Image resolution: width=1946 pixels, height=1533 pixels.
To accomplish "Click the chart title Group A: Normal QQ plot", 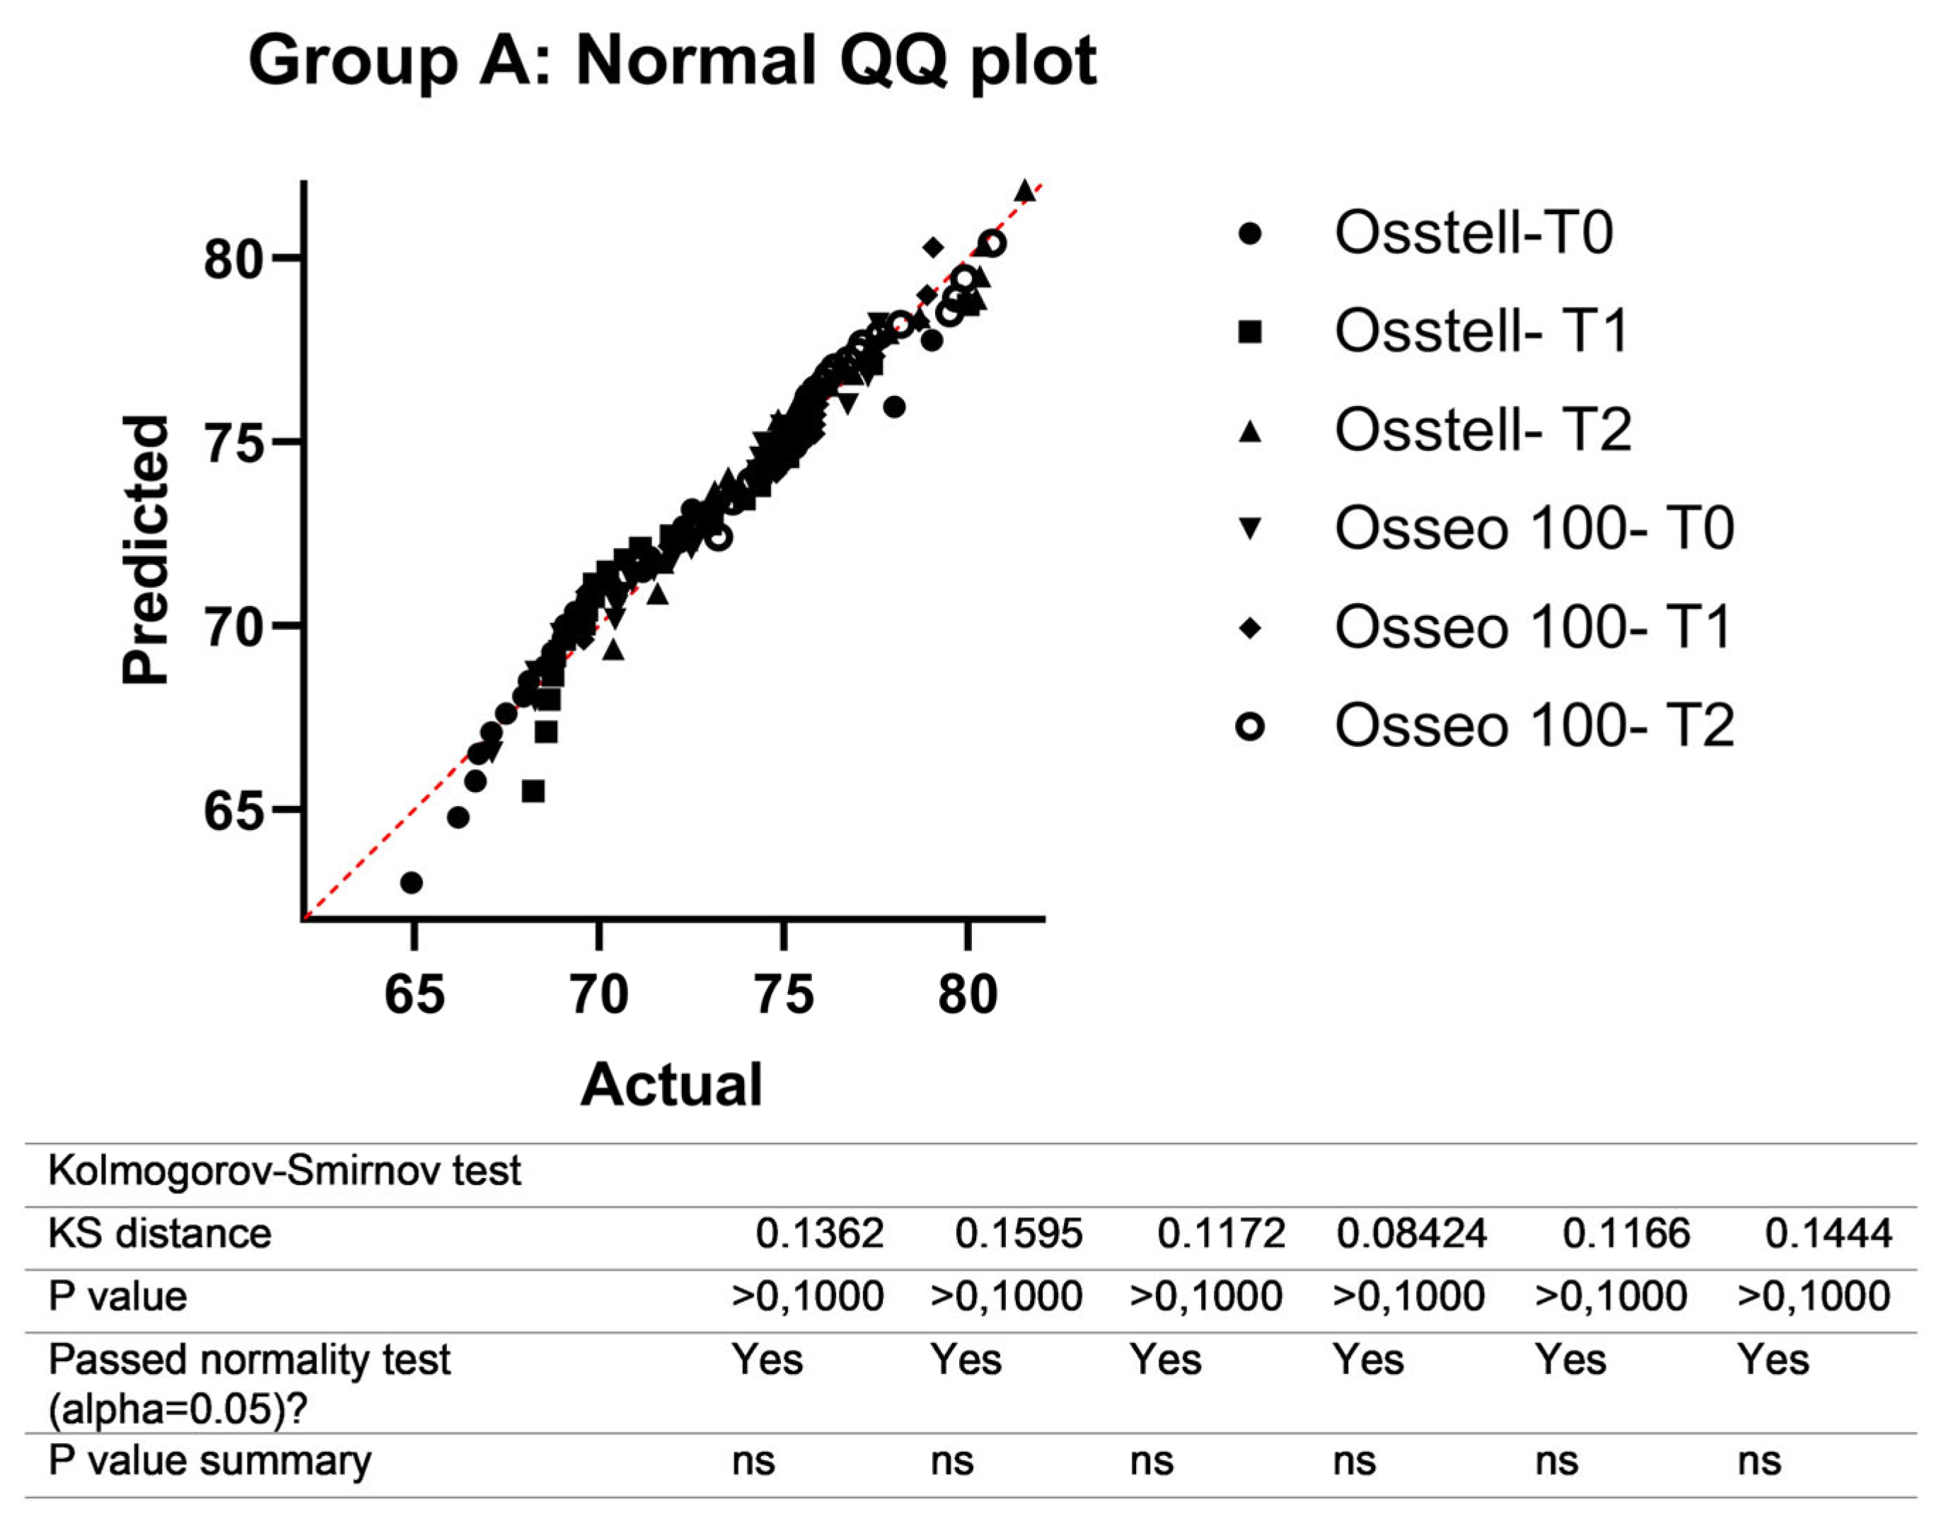I will (x=672, y=61).
